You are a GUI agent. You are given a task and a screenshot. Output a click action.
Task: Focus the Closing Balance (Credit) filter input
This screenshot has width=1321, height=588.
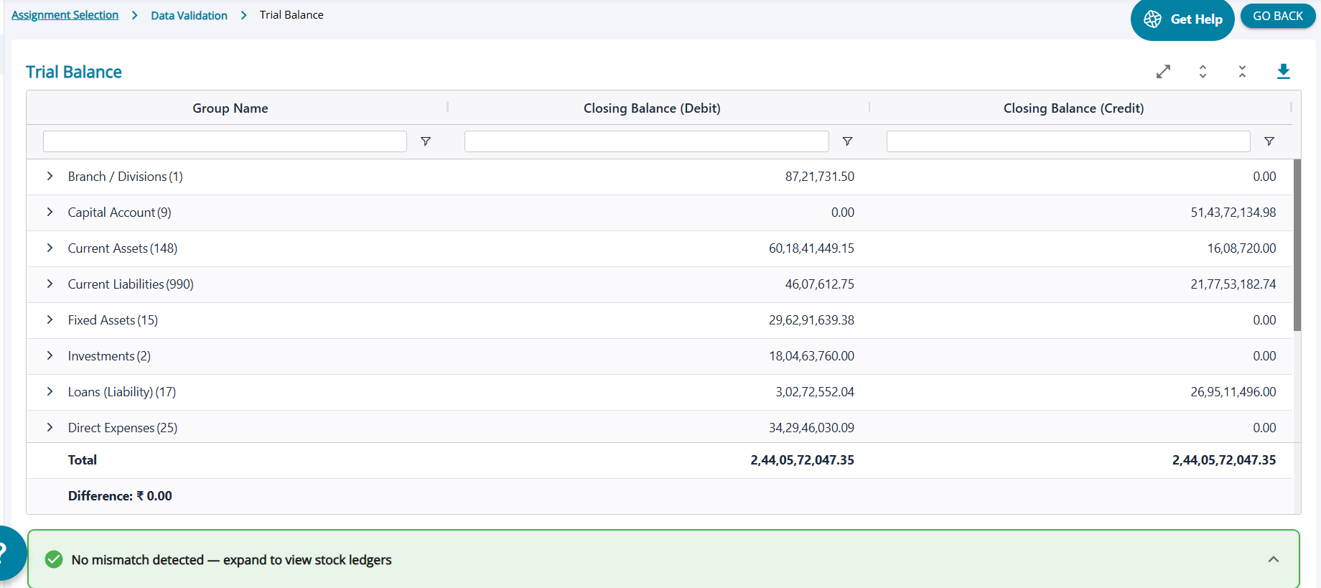[x=1068, y=141]
